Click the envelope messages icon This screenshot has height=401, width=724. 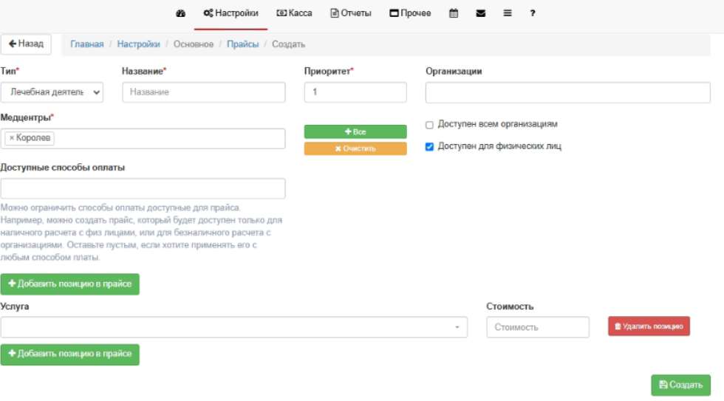(480, 13)
